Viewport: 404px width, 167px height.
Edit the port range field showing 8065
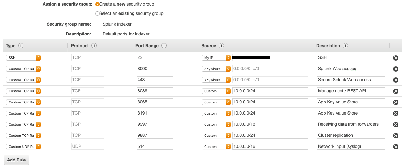coord(155,102)
